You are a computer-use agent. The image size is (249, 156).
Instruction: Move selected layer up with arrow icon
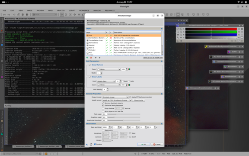[x=96, y=58]
